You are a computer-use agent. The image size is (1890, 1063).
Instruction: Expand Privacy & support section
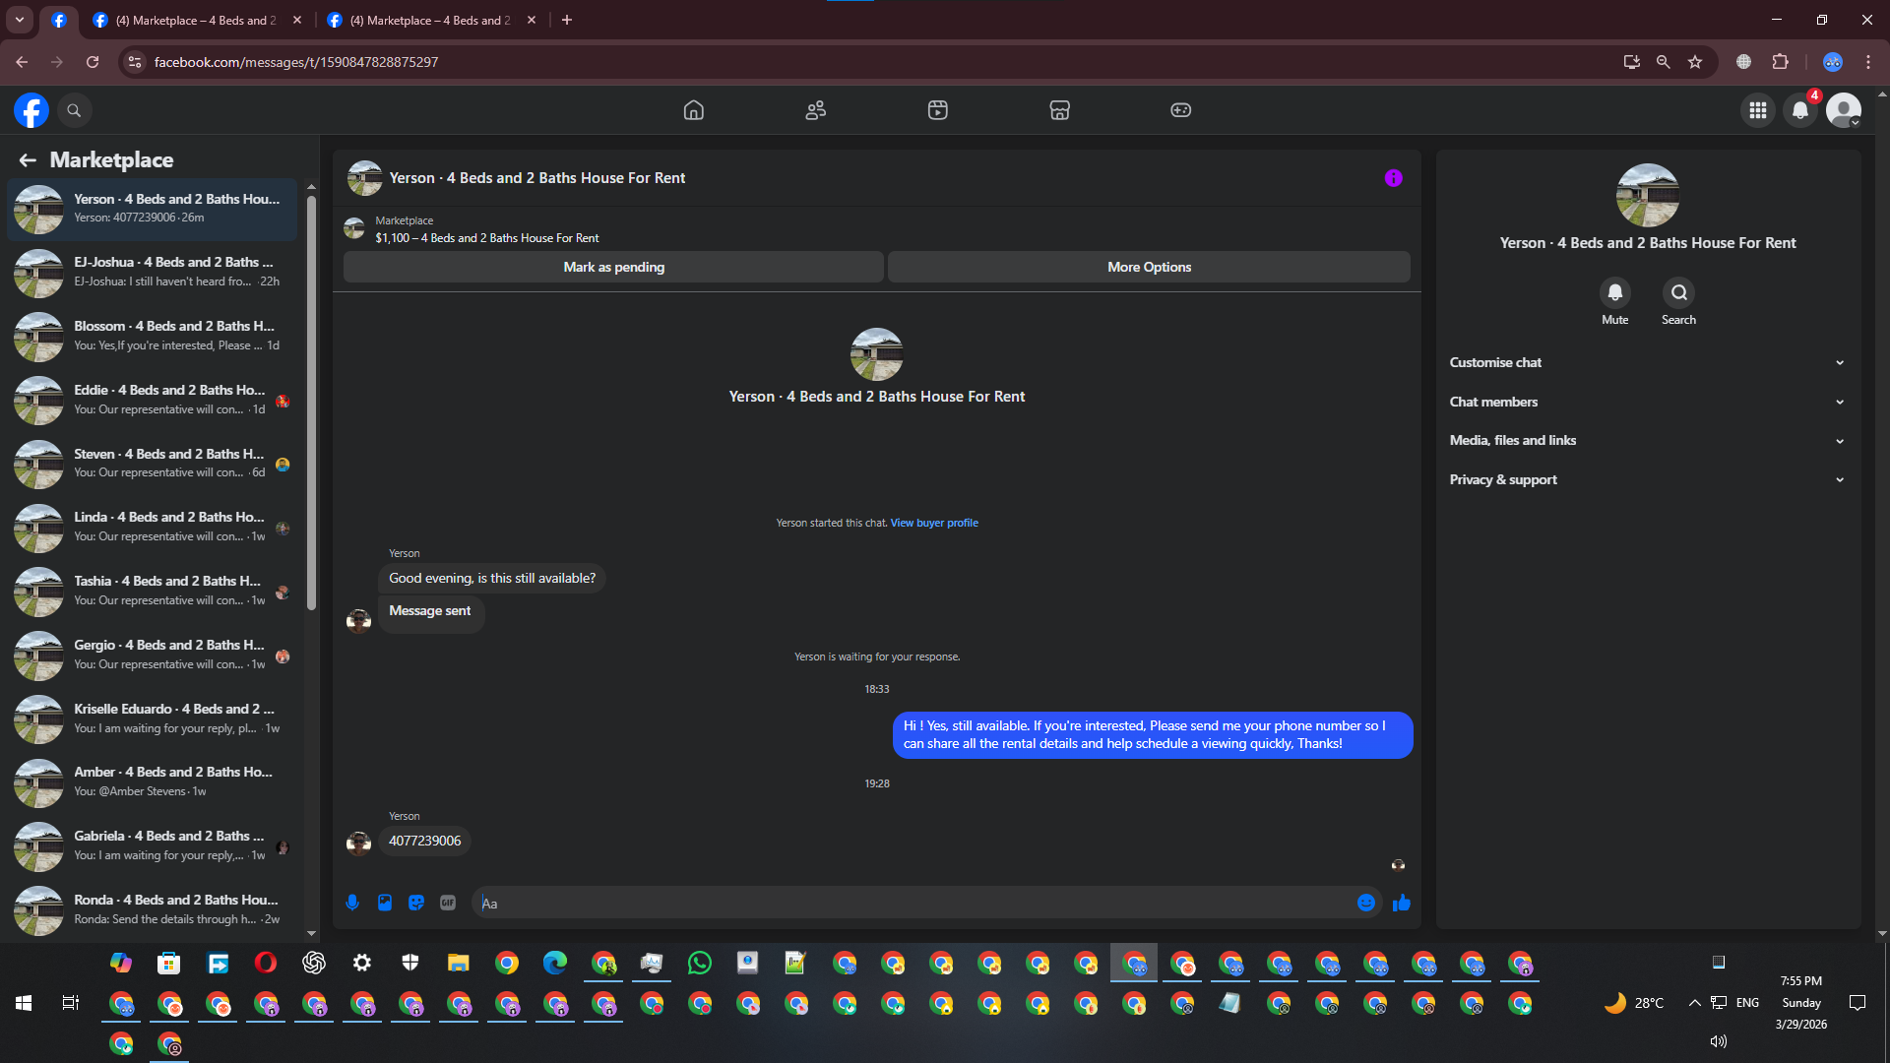pos(1647,479)
